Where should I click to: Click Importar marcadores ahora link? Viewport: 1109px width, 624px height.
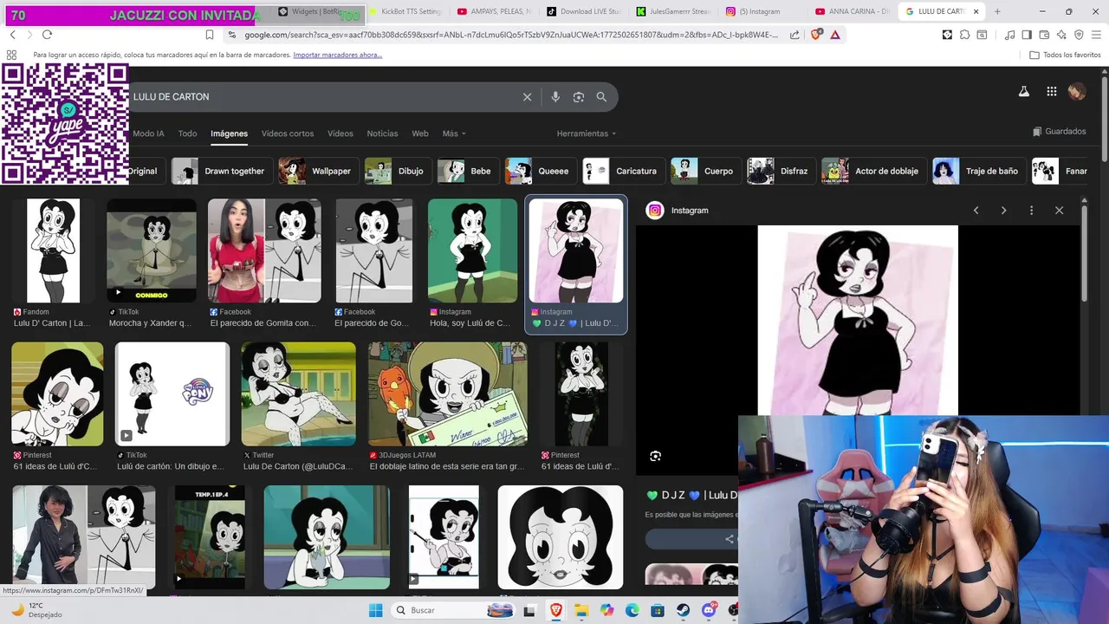[337, 55]
